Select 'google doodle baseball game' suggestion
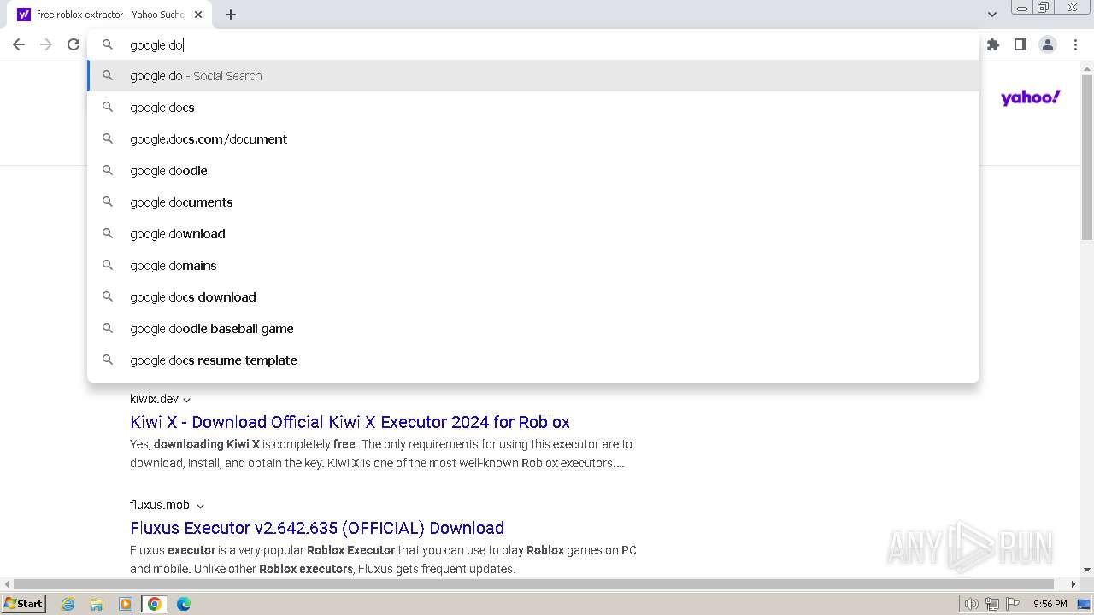This screenshot has height=615, width=1094. [x=533, y=329]
